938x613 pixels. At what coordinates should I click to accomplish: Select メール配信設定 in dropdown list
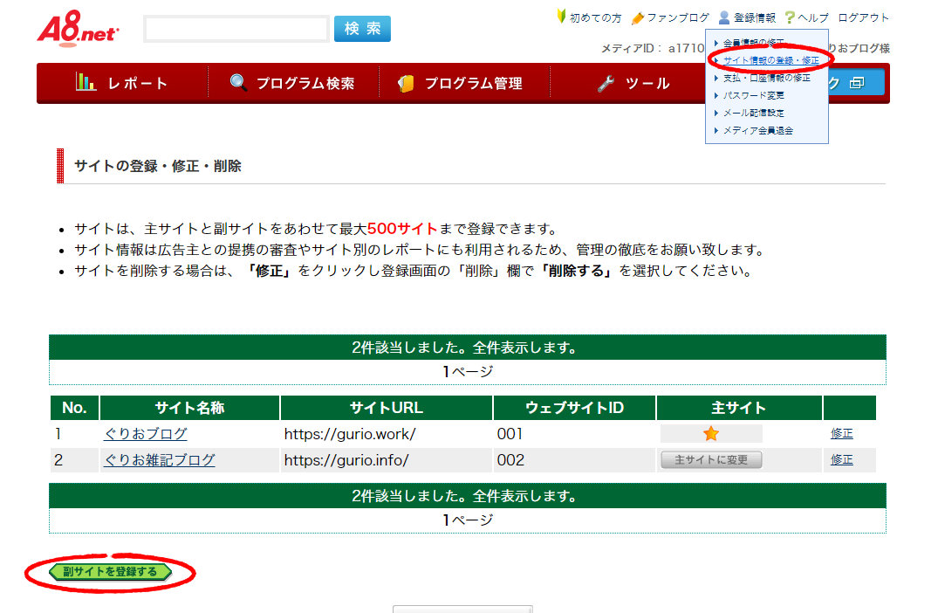pyautogui.click(x=754, y=113)
